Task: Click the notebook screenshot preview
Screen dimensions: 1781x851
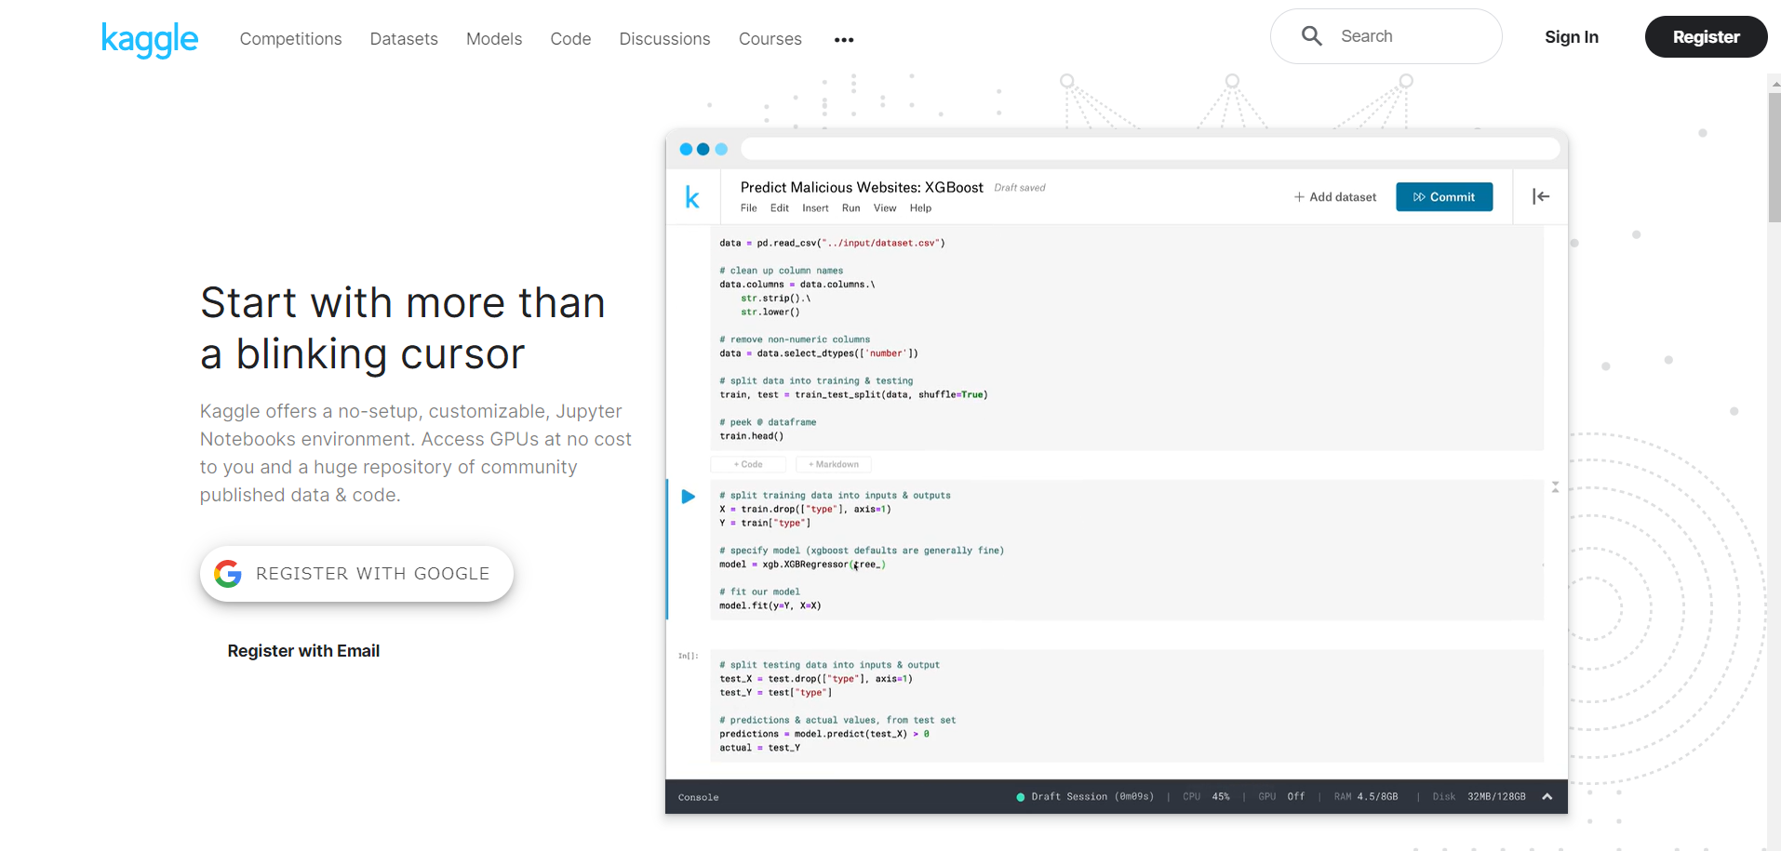Action: pos(1117,472)
